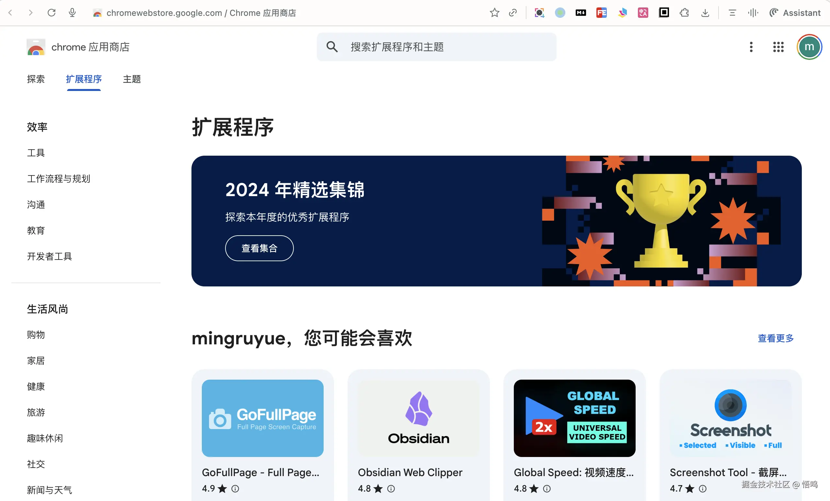Open the downloads arrow icon

(x=705, y=13)
